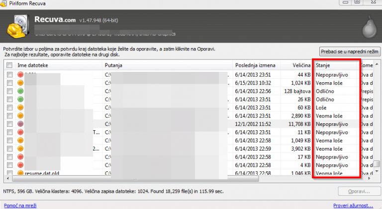The height and width of the screenshot is (209, 382).
Task: Check the box for the 60 KB Loše file
Action: (x=9, y=107)
